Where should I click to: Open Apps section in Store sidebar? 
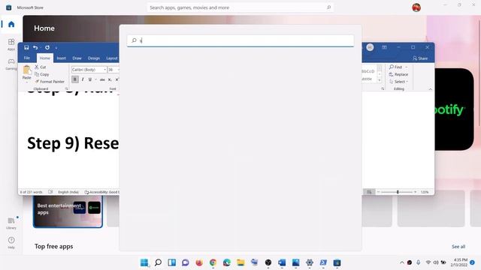pyautogui.click(x=11, y=44)
